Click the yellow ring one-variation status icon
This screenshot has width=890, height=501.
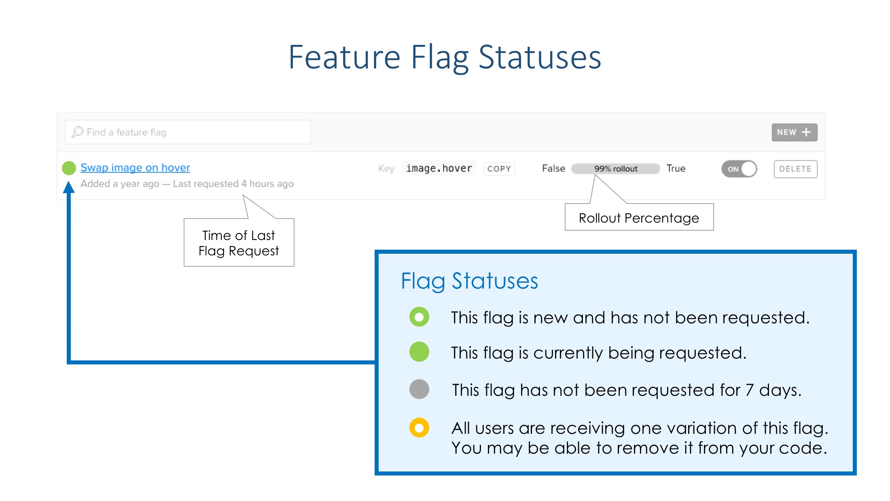tap(419, 428)
